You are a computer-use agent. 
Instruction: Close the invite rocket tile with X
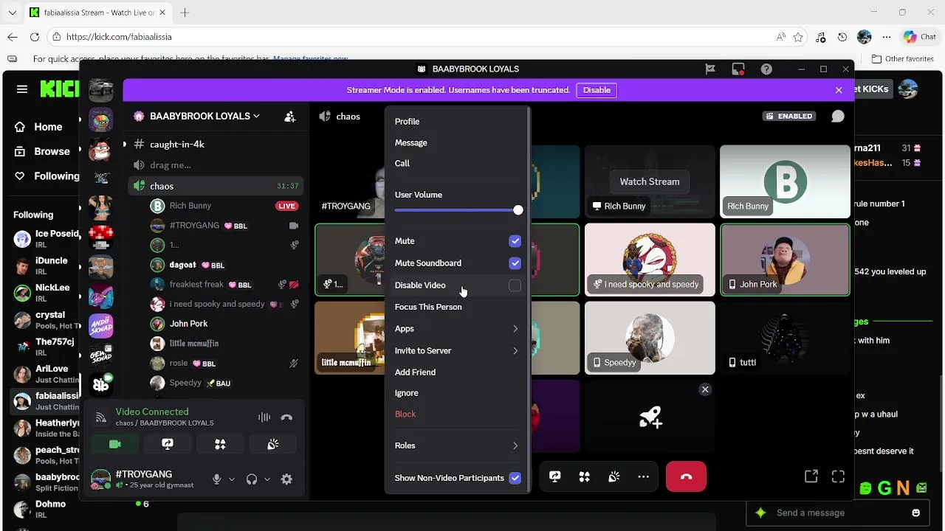pyautogui.click(x=705, y=389)
